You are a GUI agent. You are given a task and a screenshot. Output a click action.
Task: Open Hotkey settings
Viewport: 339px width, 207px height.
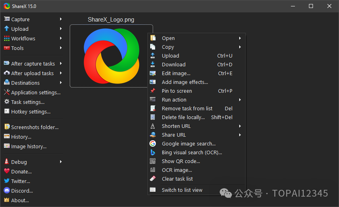(30, 112)
